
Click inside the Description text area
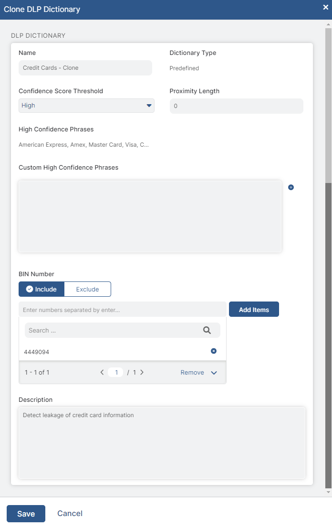click(161, 442)
